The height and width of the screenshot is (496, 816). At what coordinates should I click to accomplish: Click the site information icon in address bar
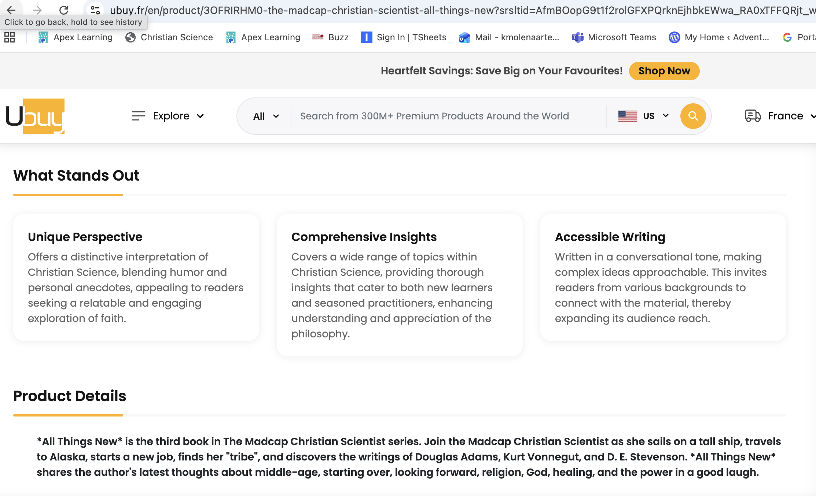click(95, 10)
